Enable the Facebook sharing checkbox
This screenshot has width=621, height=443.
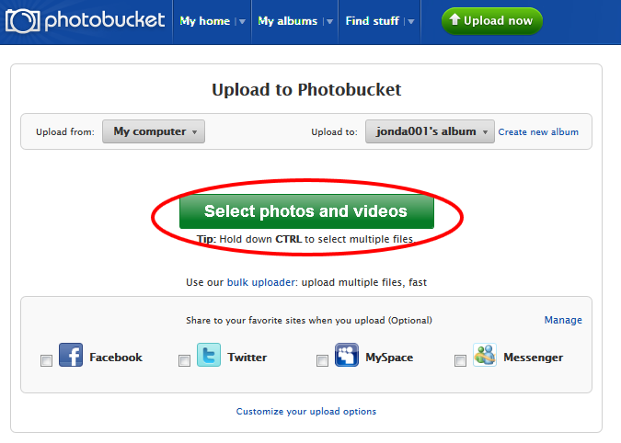[46, 360]
